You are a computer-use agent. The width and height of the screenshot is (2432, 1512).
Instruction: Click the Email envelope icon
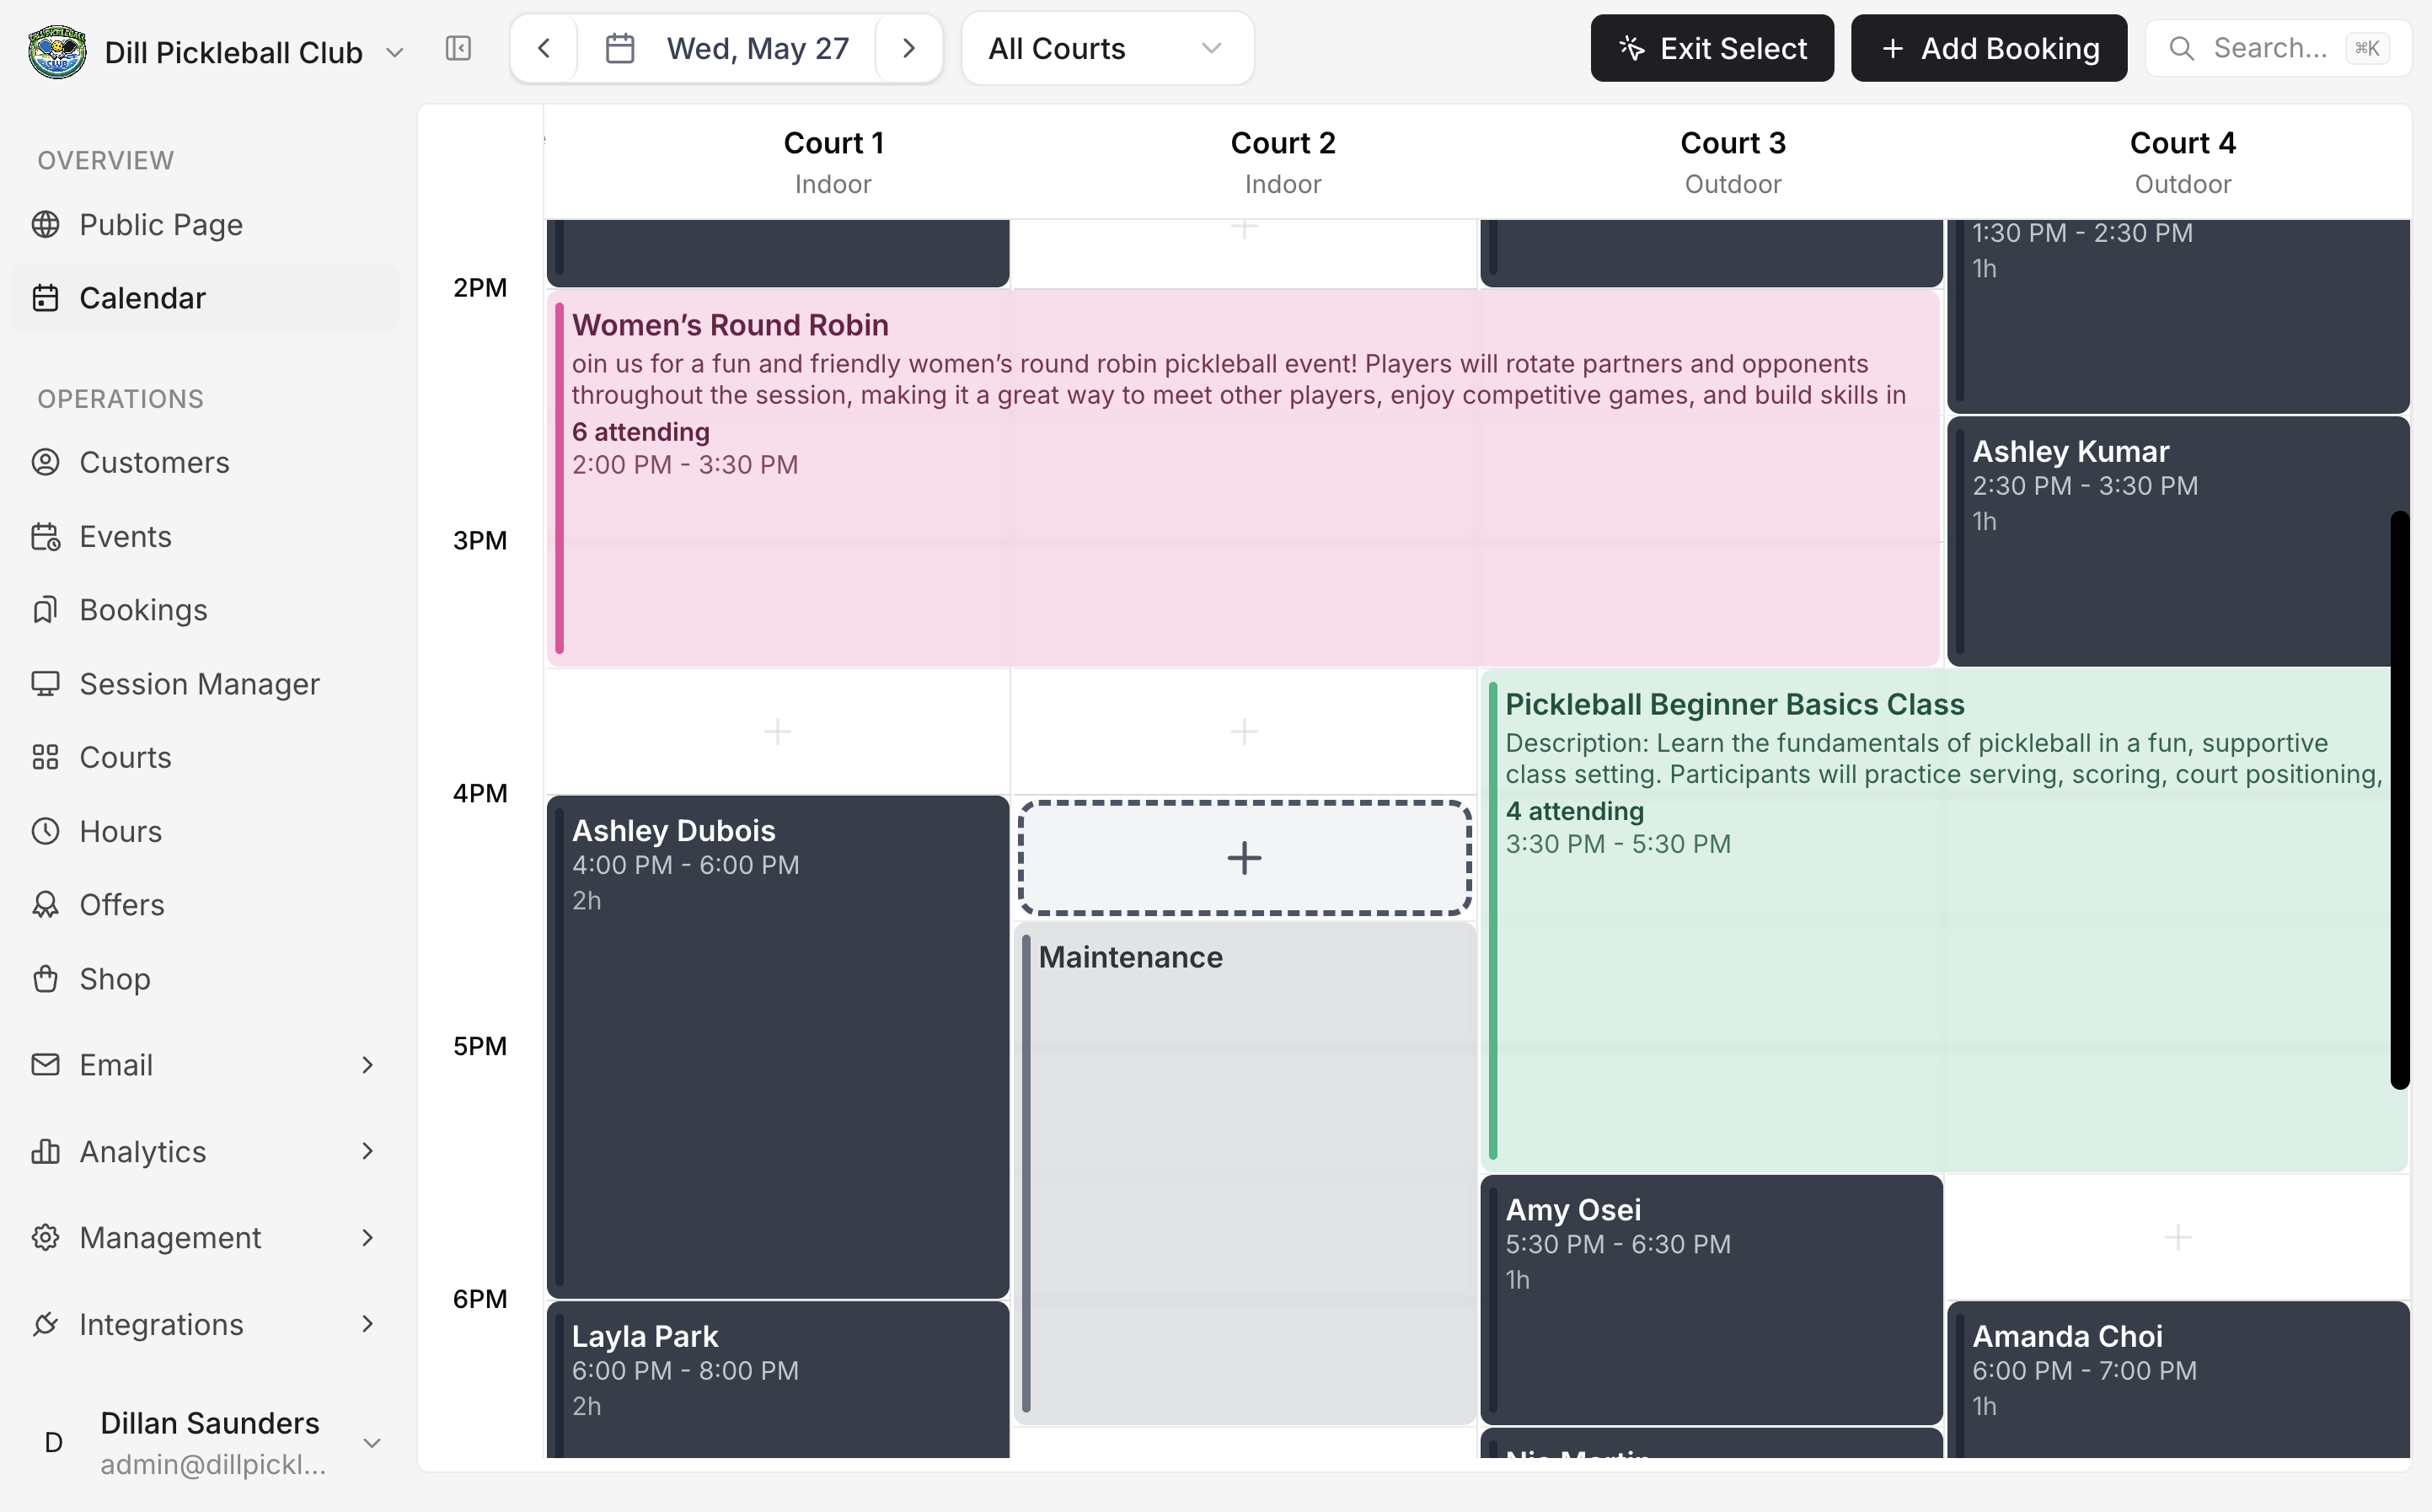coord(45,1065)
